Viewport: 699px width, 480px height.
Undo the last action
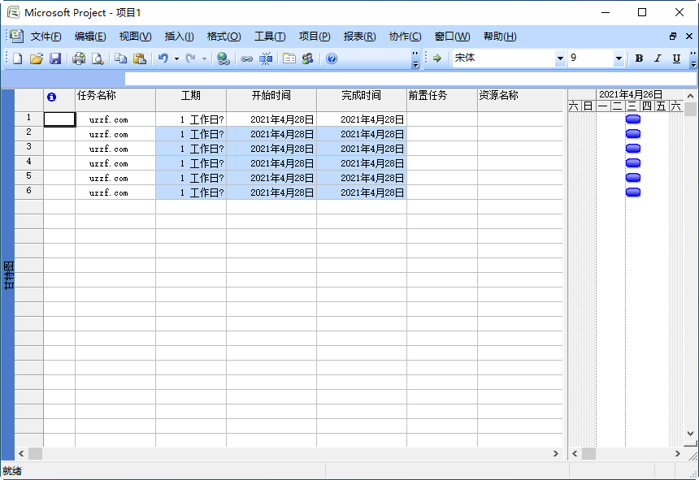pos(163,58)
